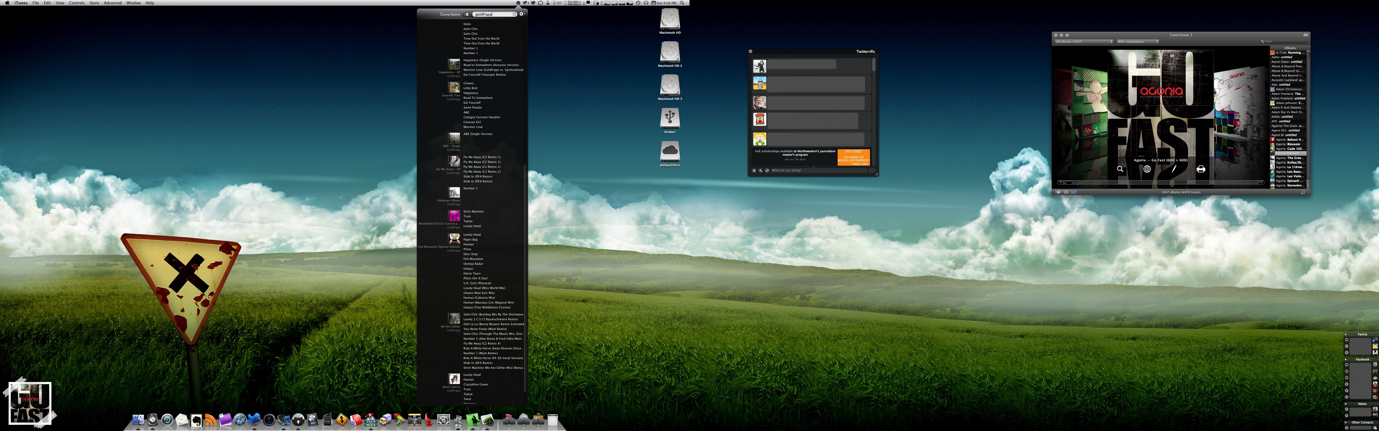Open the Controls menu
Screen dimensions: 1379x431
pyautogui.click(x=76, y=3)
